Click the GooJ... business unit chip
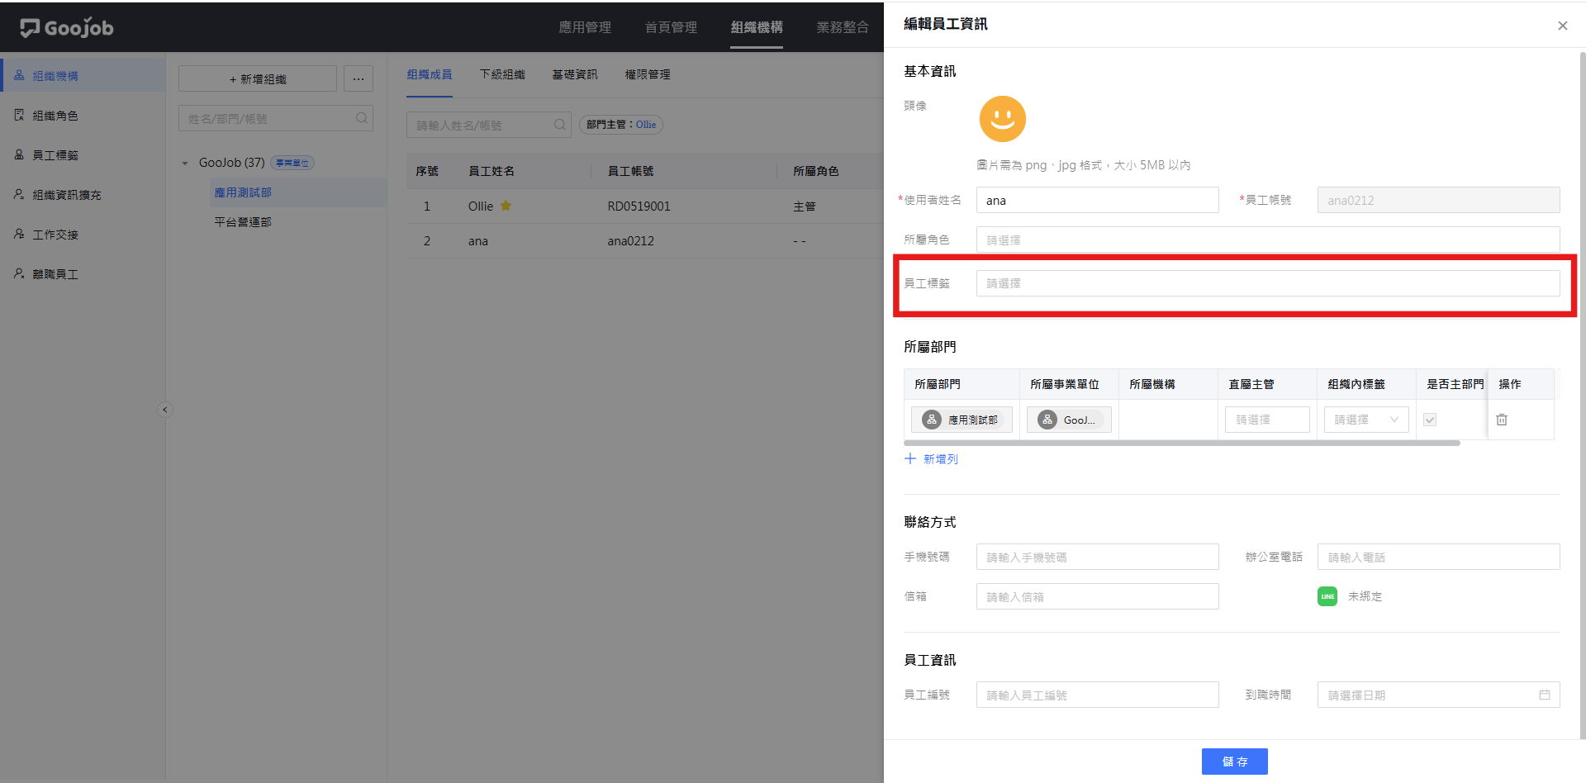Viewport: 1586px width, 783px height. pyautogui.click(x=1069, y=420)
